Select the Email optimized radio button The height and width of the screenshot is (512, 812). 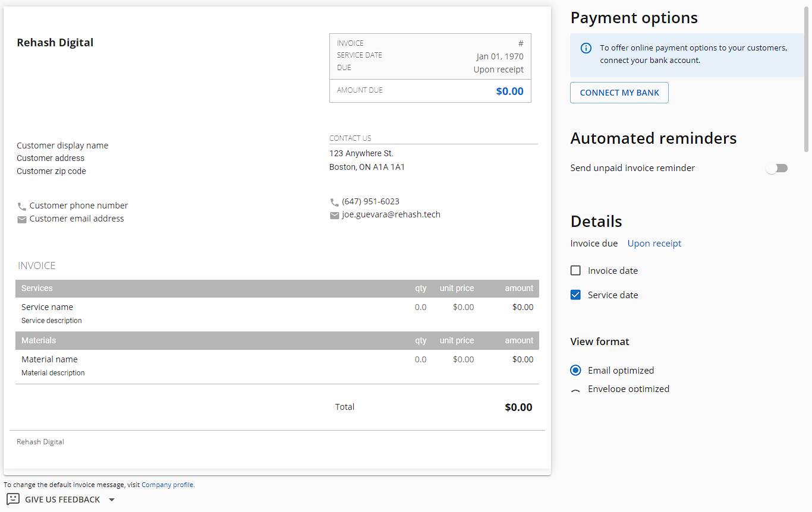tap(575, 370)
